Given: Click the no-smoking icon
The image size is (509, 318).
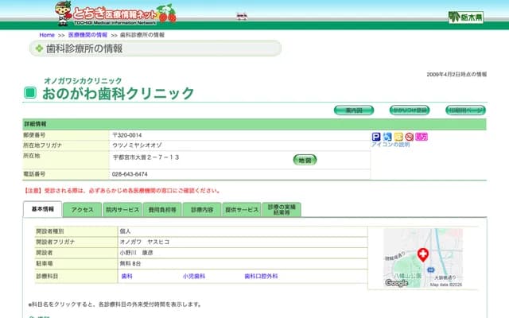Looking at the screenshot, I should [x=410, y=137].
